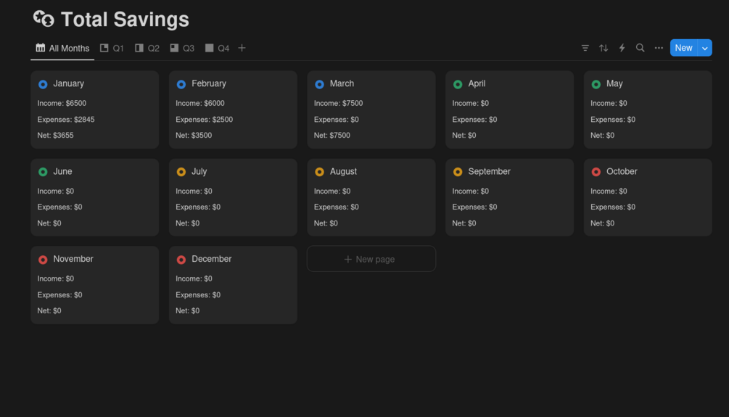Open the February month card
729x417 pixels.
(x=233, y=110)
